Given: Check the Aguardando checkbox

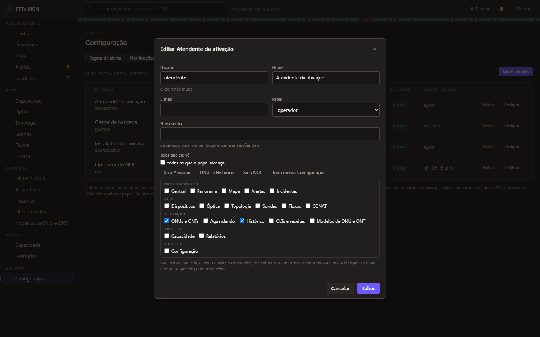Looking at the screenshot, I should coord(205,221).
